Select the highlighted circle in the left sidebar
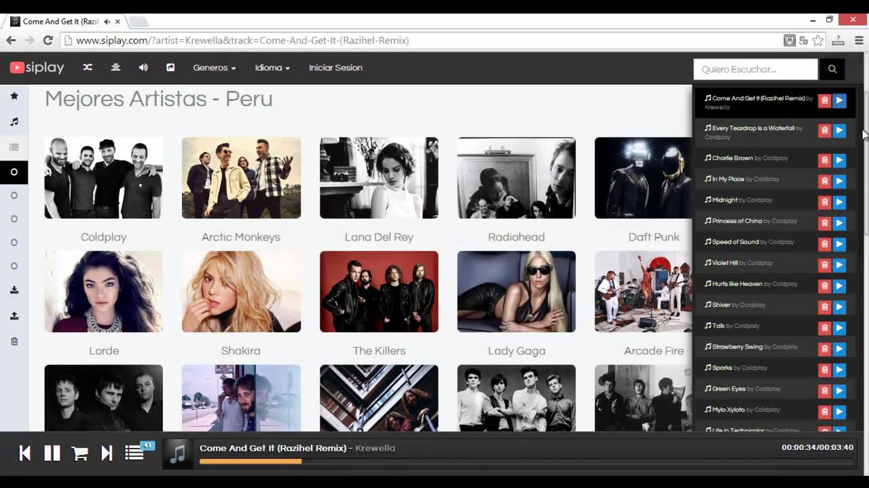Viewport: 869px width, 488px height. [14, 172]
